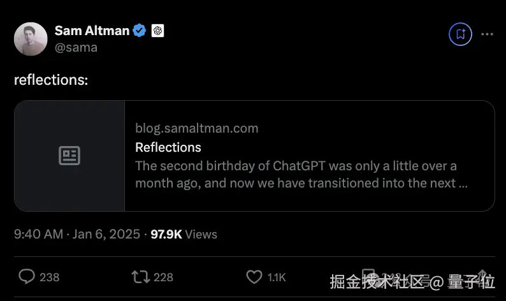Click the article preview description text

click(296, 174)
